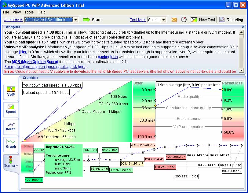
Task: Expand the Test type dropdown arrow
Action: point(163,20)
